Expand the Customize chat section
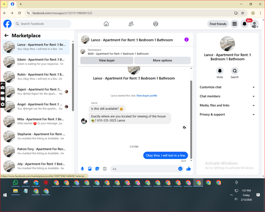The image size is (265, 212). coord(227,87)
